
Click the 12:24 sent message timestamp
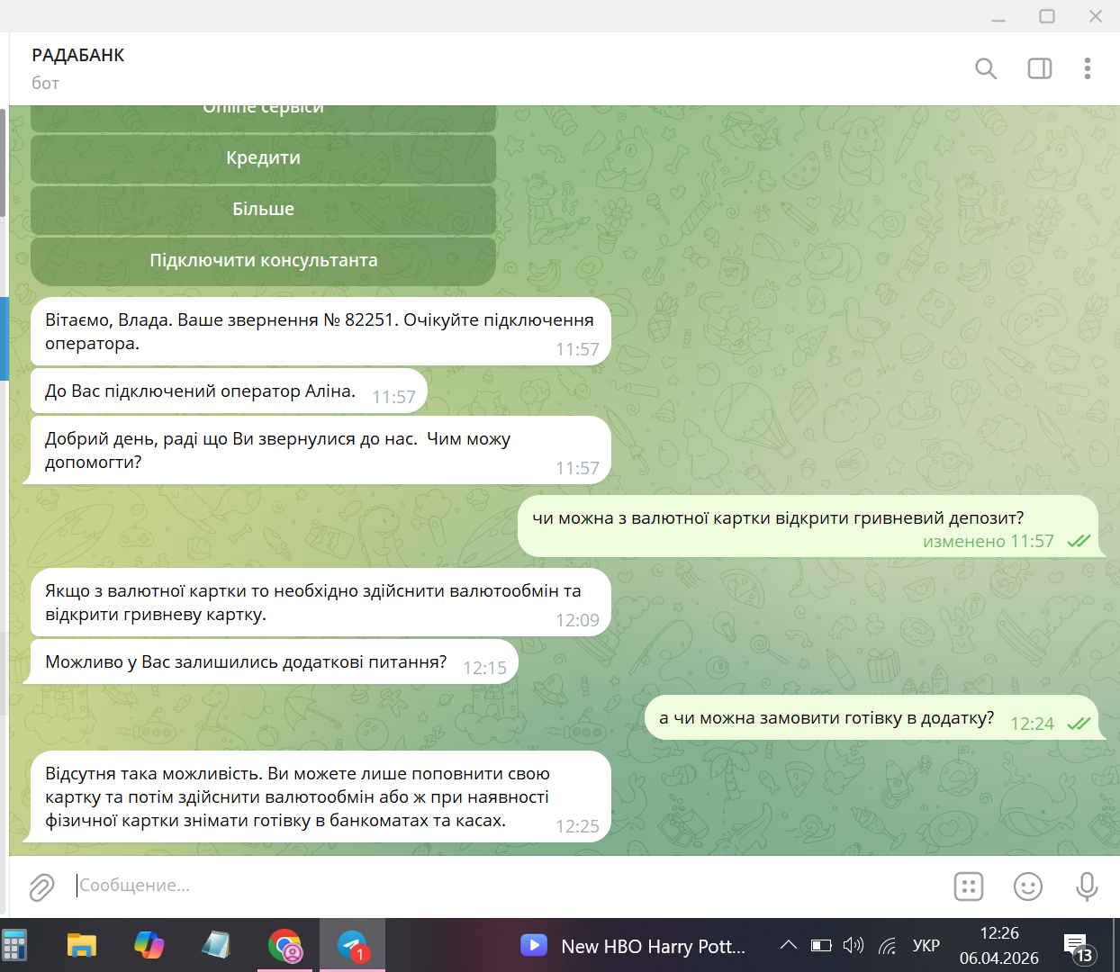(1032, 724)
